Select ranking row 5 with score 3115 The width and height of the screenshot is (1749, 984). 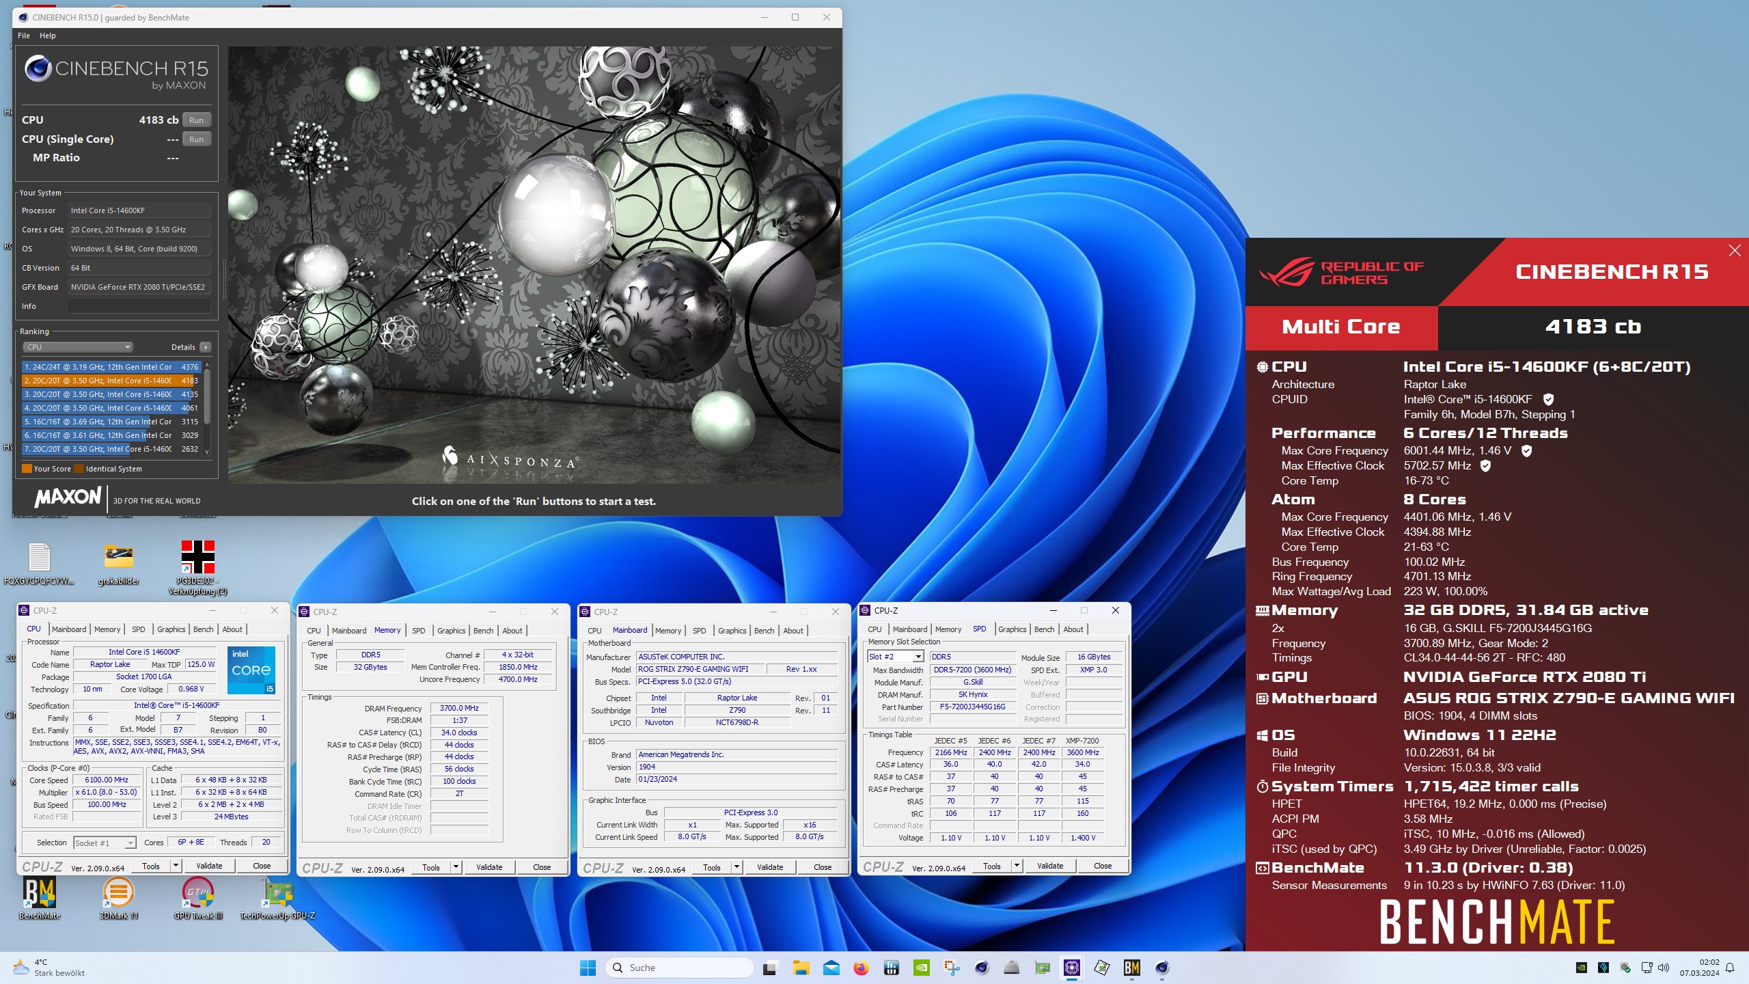pyautogui.click(x=111, y=422)
